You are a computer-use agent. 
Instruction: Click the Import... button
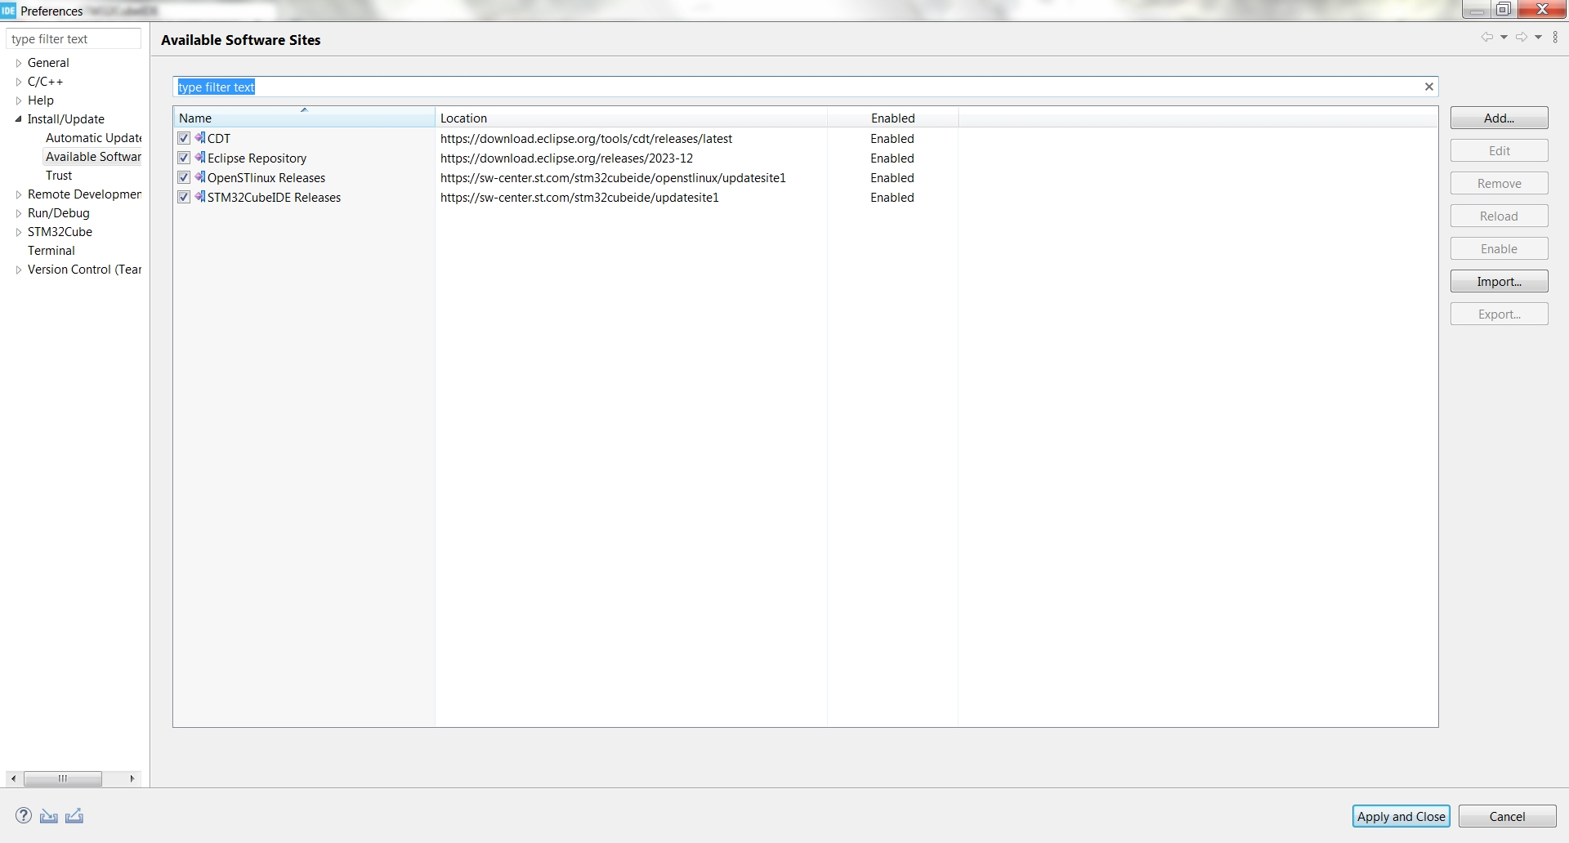[x=1499, y=281]
